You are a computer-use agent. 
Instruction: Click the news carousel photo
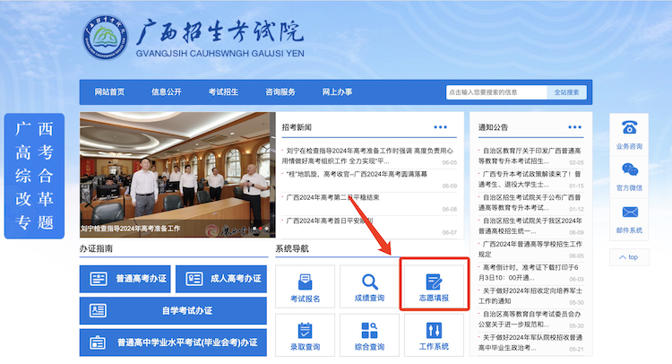point(177,177)
